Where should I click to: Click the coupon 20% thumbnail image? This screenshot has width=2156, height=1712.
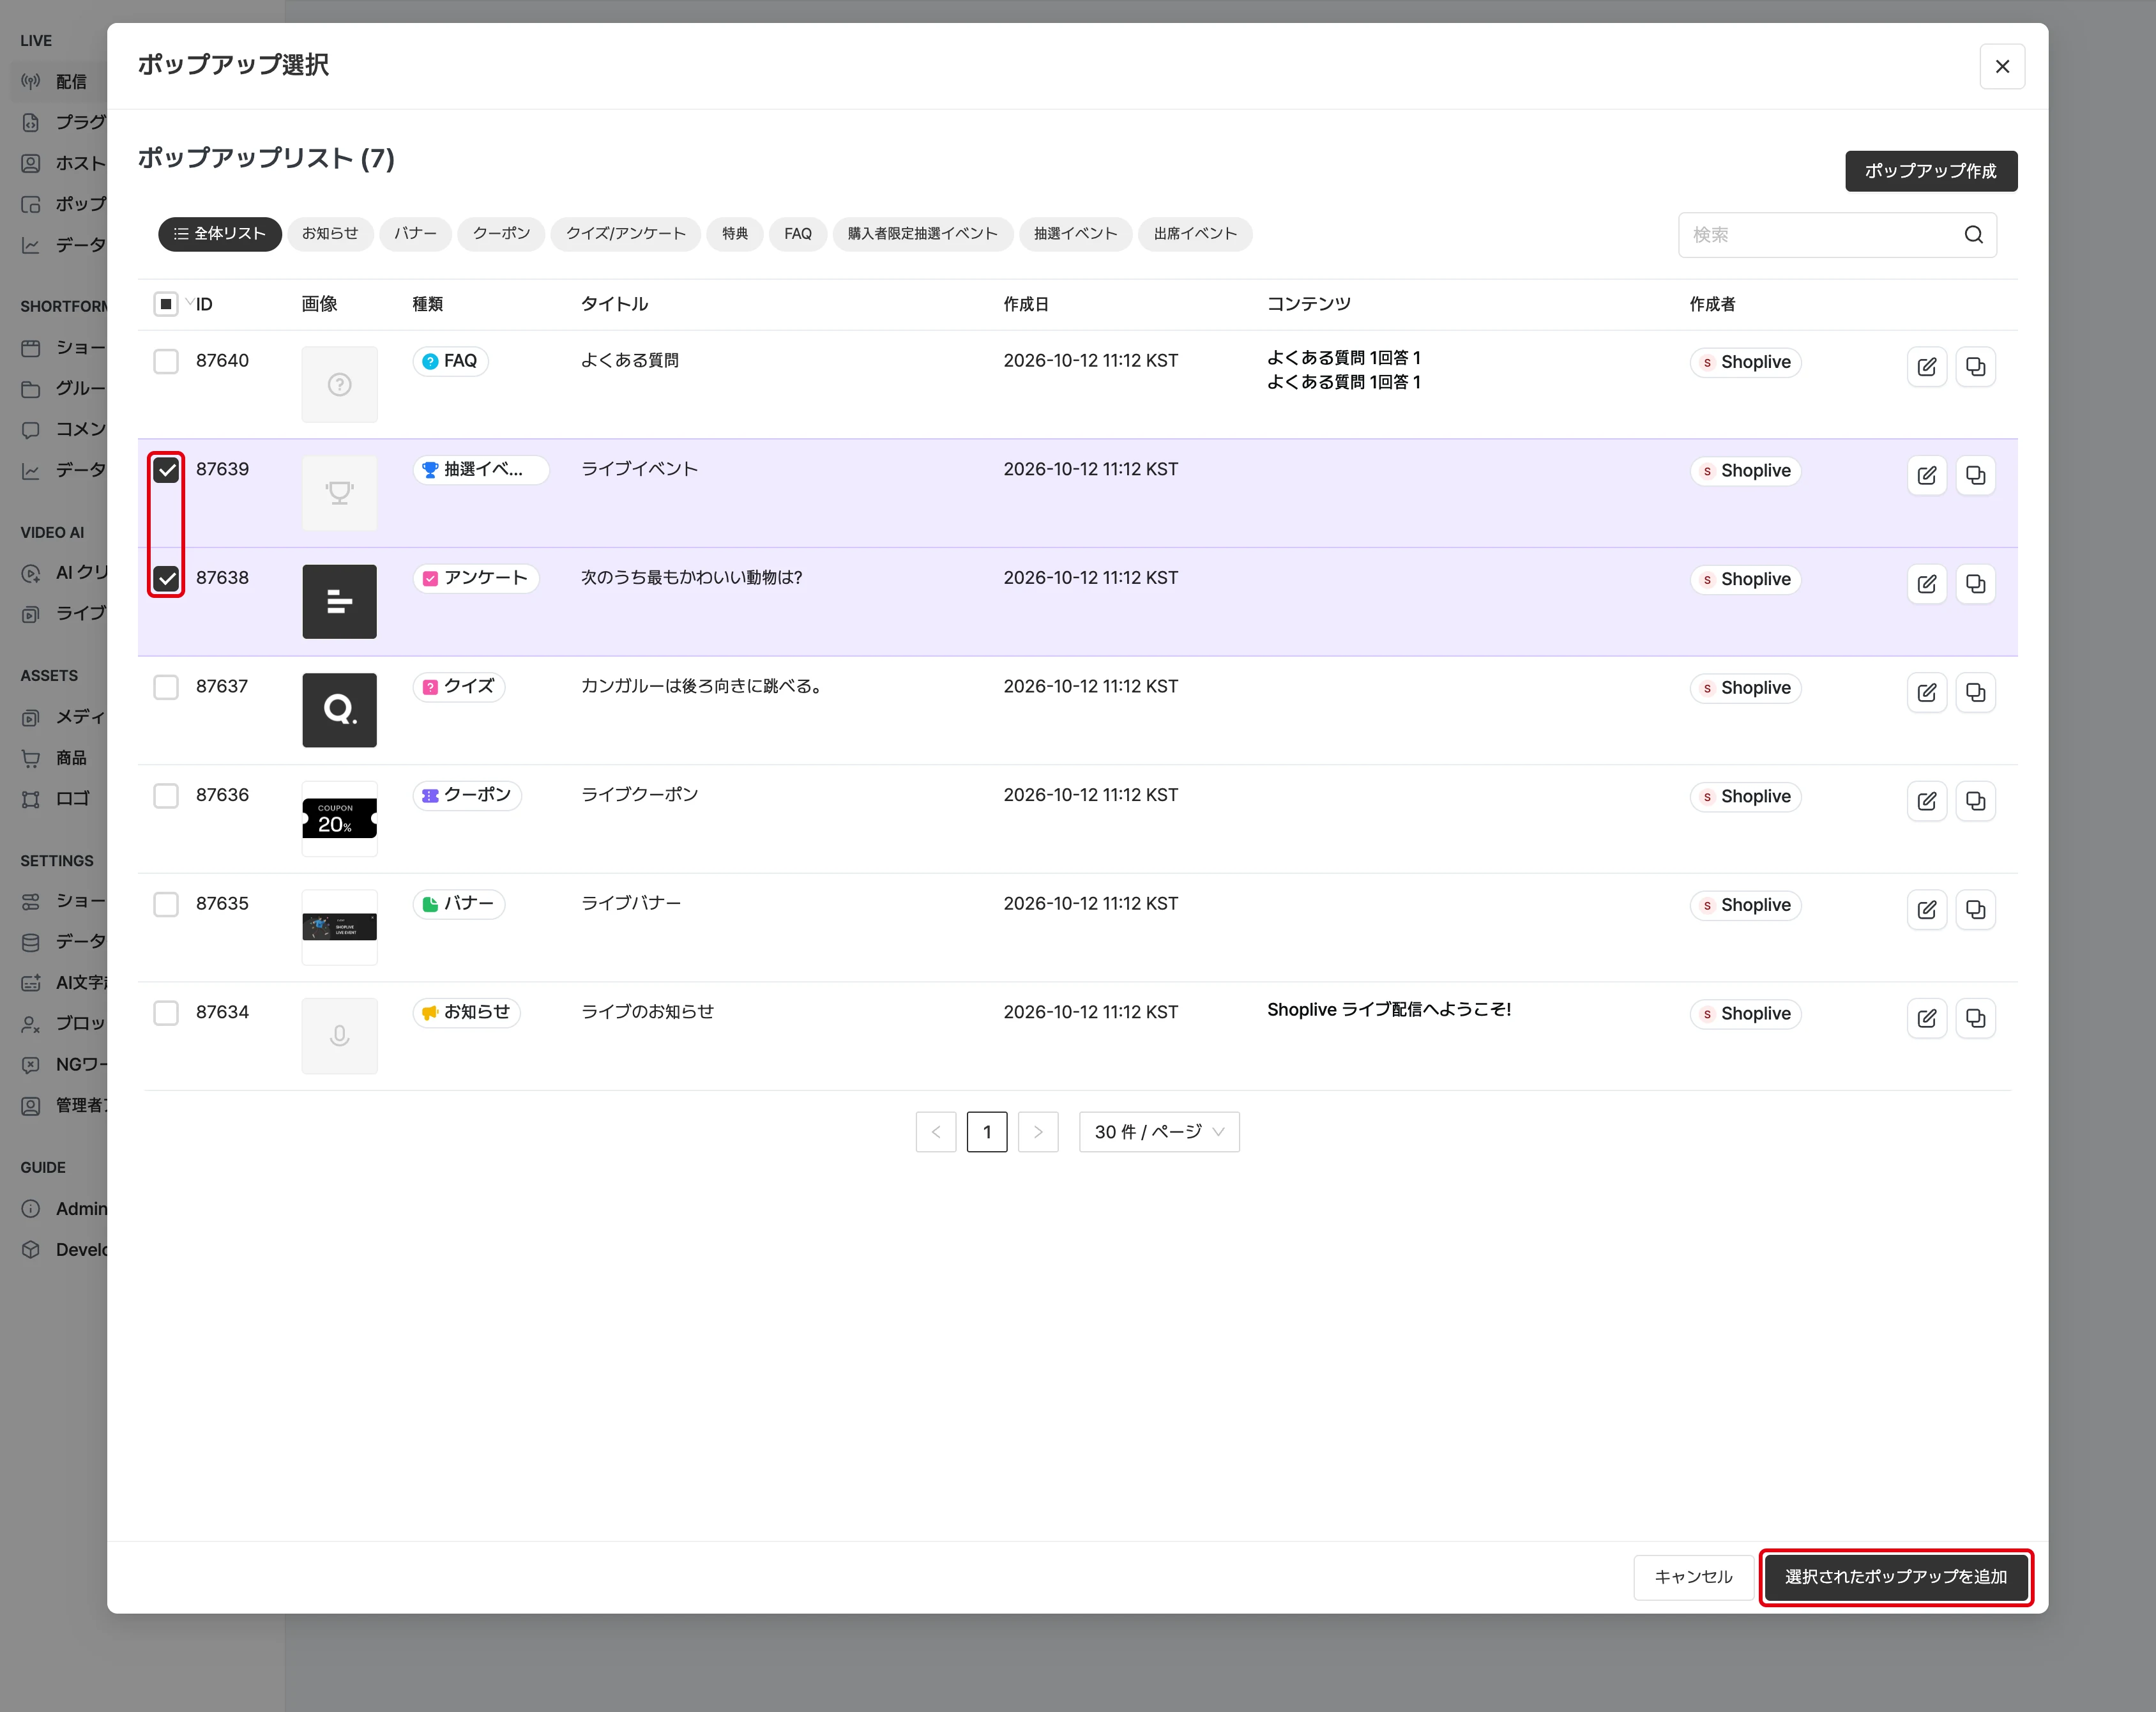[x=340, y=819]
